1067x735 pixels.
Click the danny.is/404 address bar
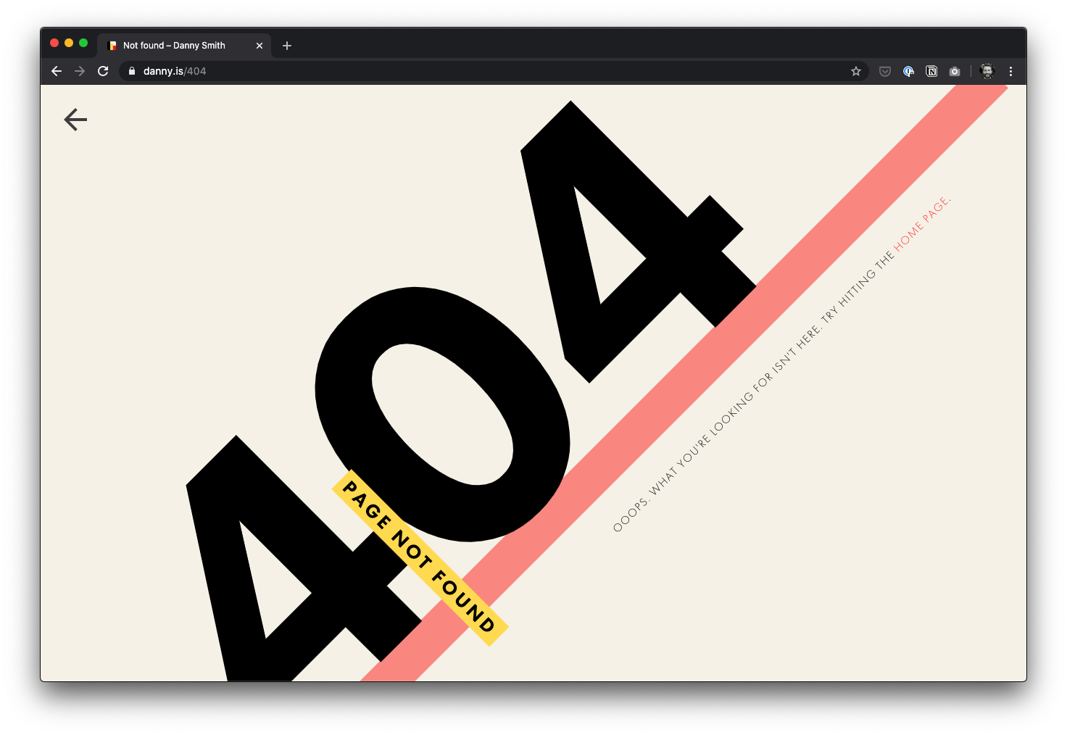(x=493, y=71)
